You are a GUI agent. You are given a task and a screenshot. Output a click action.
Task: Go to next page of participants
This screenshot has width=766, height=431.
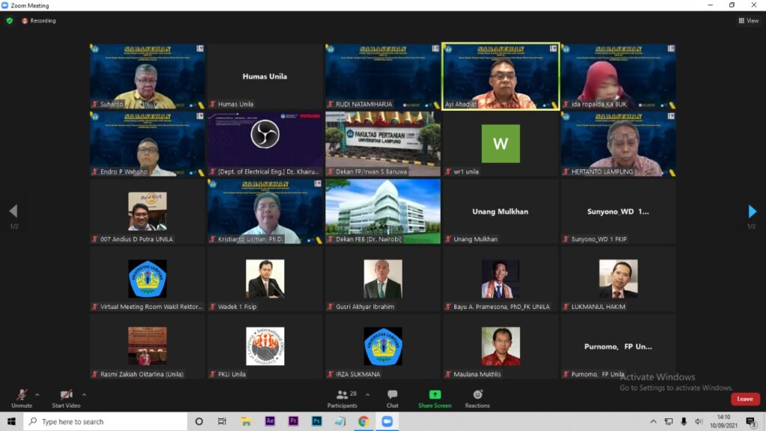tap(752, 212)
